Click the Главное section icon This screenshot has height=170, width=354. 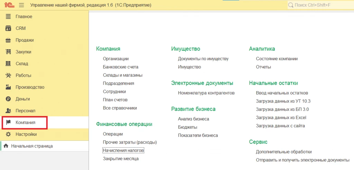click(x=8, y=17)
